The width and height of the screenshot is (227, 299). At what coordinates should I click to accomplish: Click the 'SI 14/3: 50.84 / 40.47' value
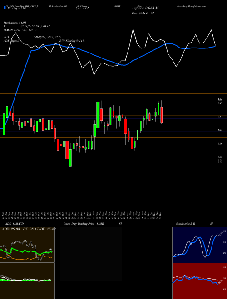(35, 26)
